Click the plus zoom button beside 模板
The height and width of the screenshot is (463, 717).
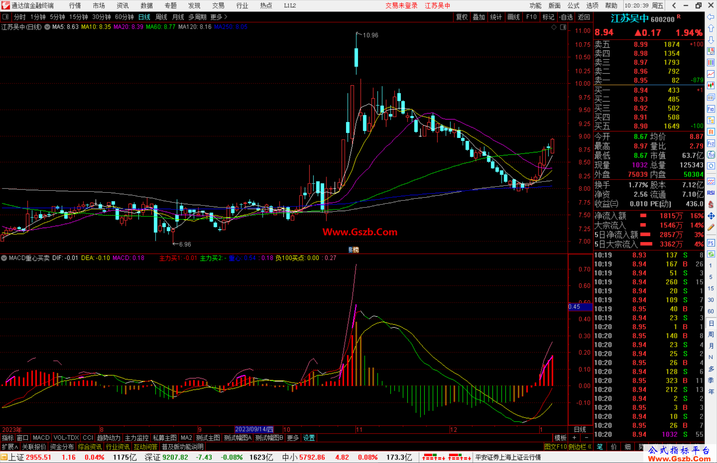point(574,438)
